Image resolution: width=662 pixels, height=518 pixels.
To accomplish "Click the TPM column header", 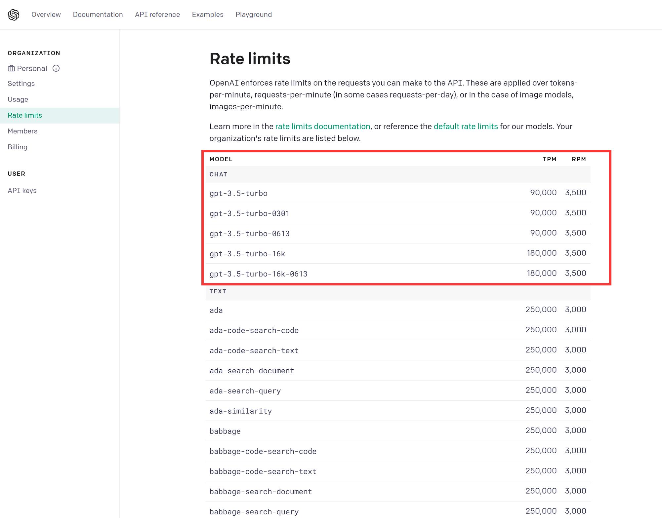I will pos(550,159).
